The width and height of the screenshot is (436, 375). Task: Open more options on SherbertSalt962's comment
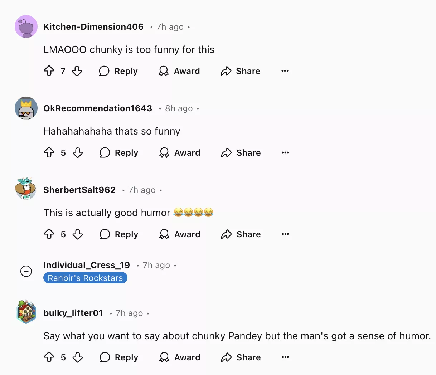(x=285, y=234)
